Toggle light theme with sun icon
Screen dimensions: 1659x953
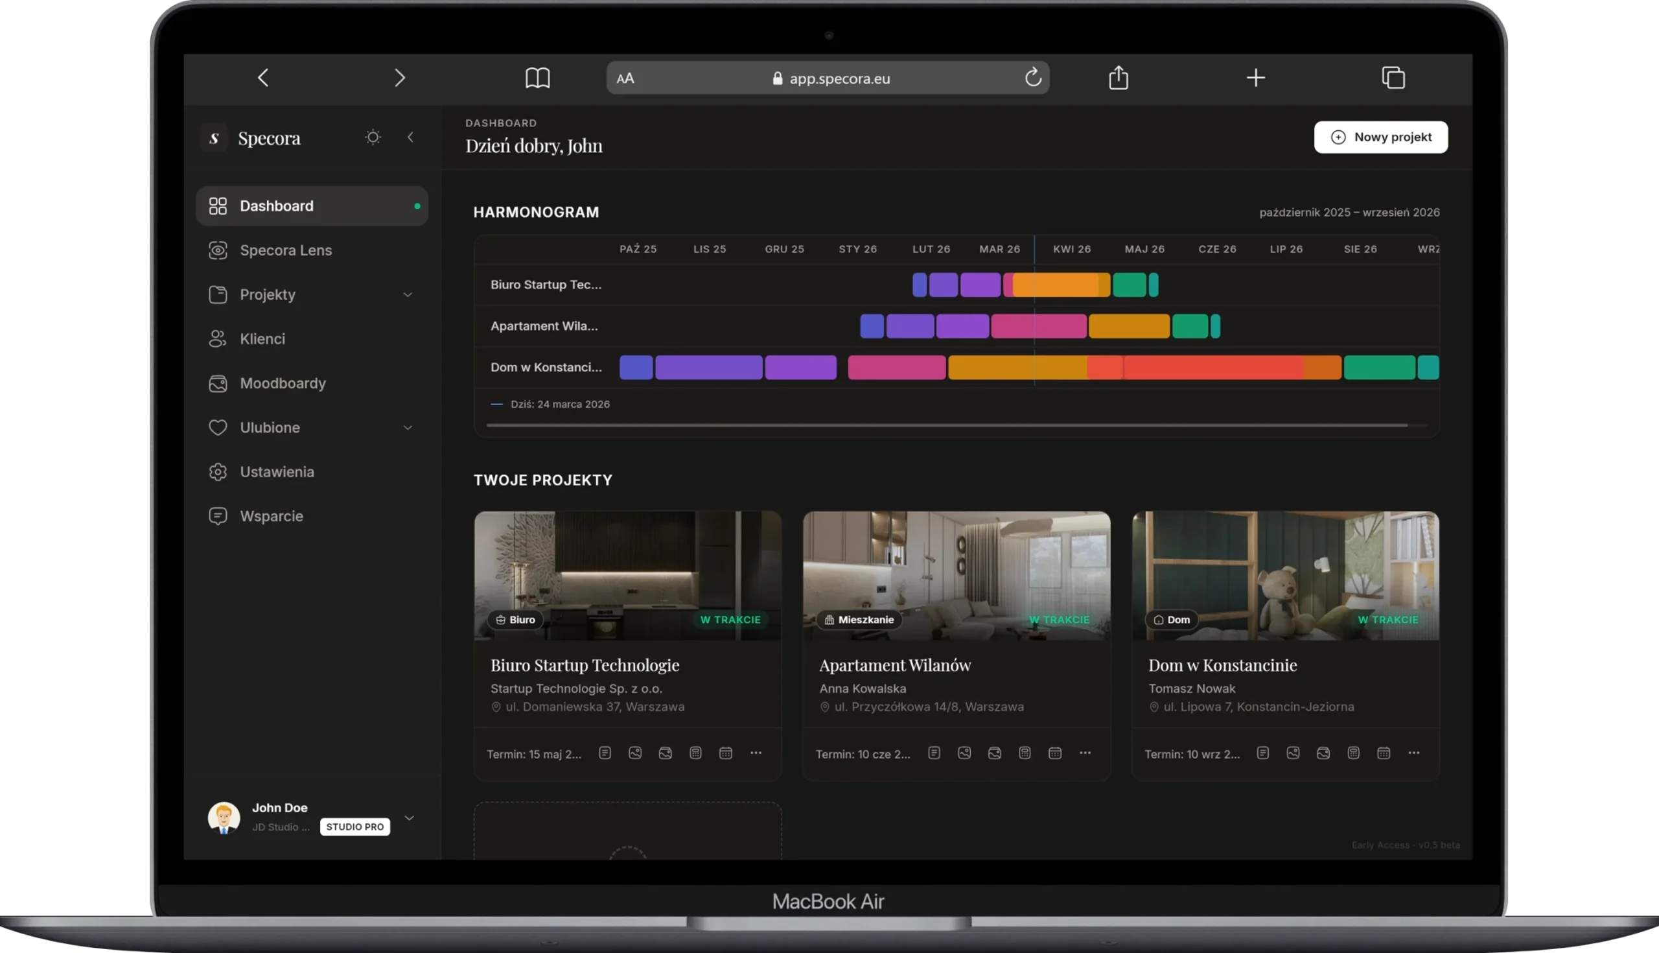(x=373, y=137)
